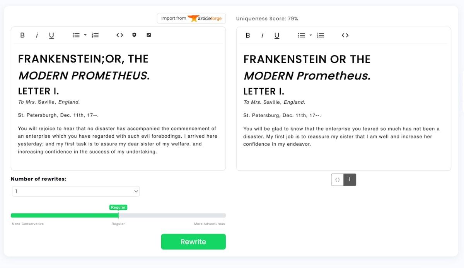Expand bullet list options in left toolbar
This screenshot has width=464, height=268.
(x=85, y=35)
